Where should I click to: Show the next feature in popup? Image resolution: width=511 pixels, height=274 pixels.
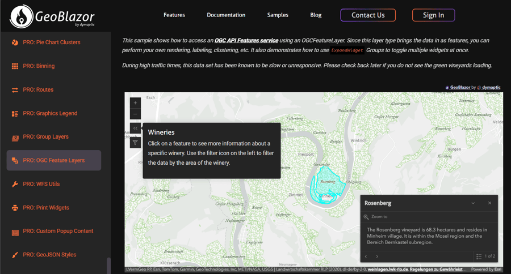377,256
